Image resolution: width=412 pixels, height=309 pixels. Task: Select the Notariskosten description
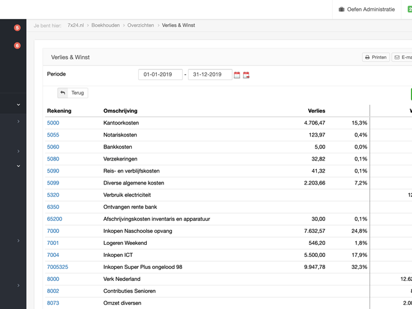click(120, 135)
